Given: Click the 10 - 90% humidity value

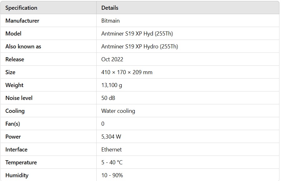Looking at the screenshot, I should (112, 175).
